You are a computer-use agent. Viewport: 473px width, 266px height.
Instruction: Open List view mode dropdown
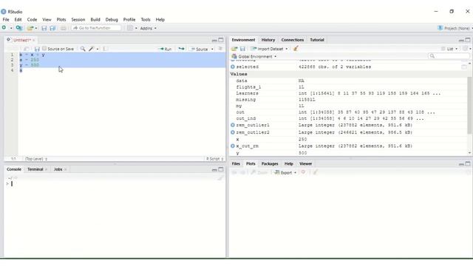tap(449, 49)
